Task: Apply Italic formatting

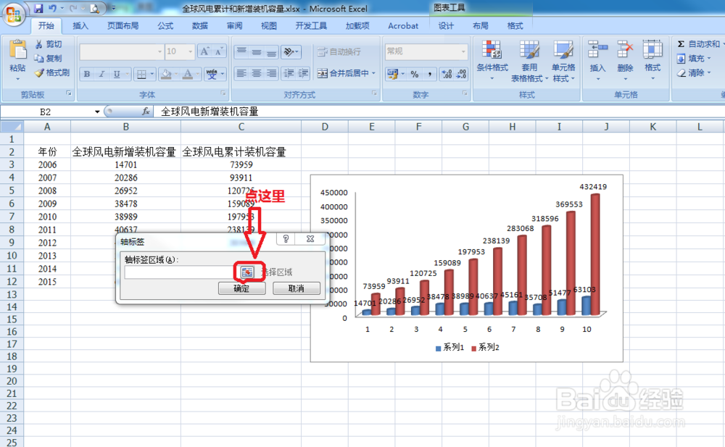Action: pyautogui.click(x=101, y=74)
